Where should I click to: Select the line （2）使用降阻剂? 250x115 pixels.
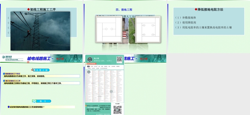(x=185, y=22)
